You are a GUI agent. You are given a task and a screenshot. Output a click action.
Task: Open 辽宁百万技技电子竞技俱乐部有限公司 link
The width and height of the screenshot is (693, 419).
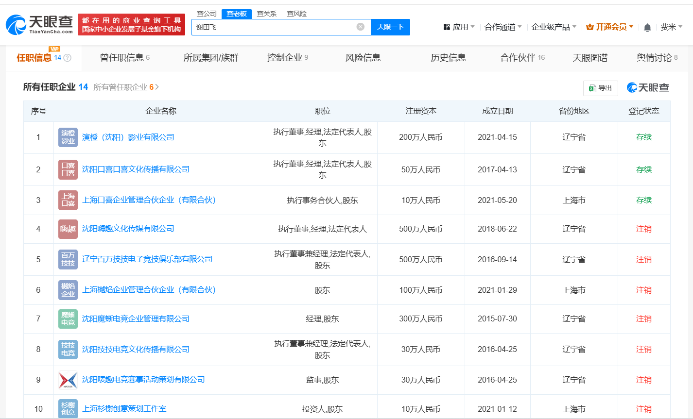(147, 259)
